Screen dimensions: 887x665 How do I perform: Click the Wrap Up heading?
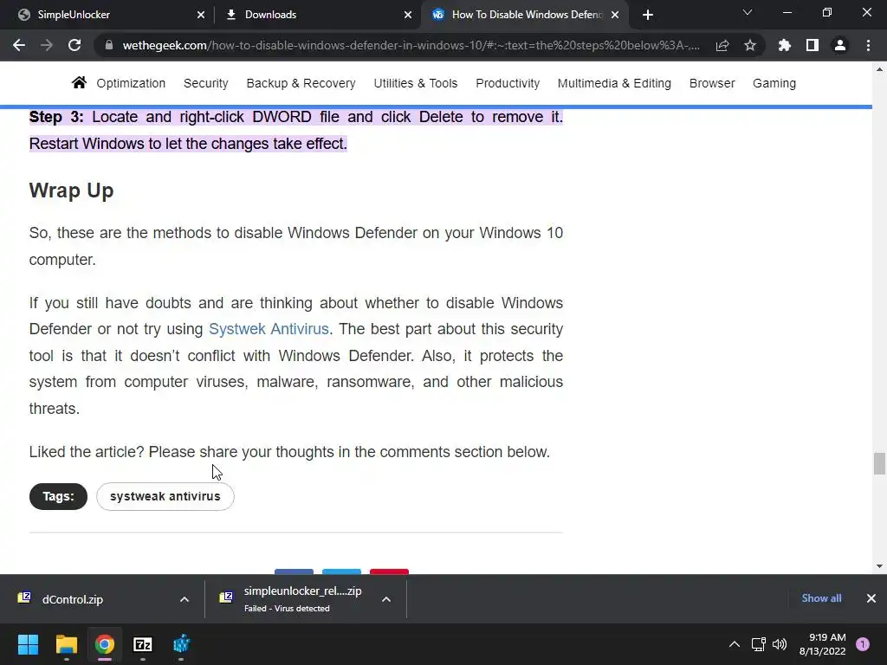pyautogui.click(x=71, y=190)
